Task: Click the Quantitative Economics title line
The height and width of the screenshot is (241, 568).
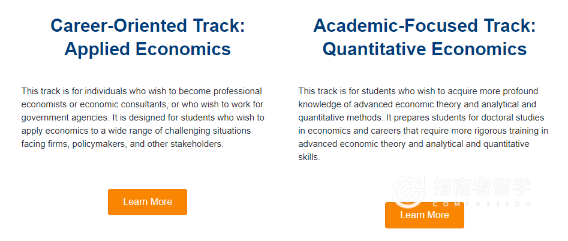Action: (424, 49)
